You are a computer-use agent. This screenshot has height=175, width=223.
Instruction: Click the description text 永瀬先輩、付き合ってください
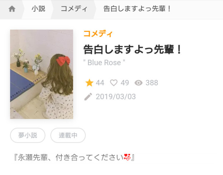coord(70,157)
